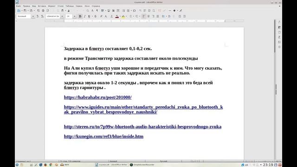Image resolution: width=297 pixels, height=167 pixels.
Task: Click the Insert special character omega icon
Action: [x=134, y=11]
